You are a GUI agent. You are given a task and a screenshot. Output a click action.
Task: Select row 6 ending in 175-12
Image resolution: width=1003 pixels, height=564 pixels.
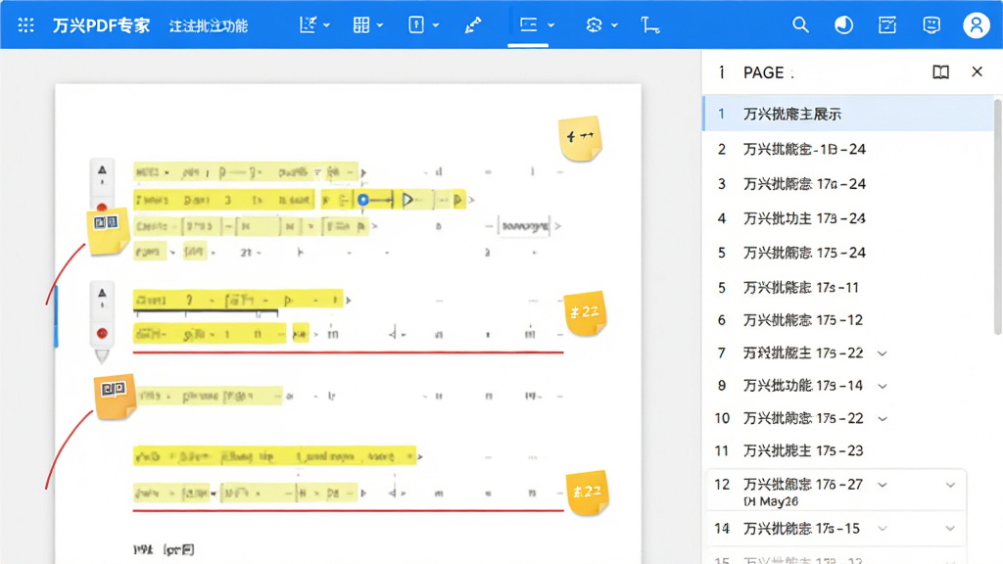(848, 320)
